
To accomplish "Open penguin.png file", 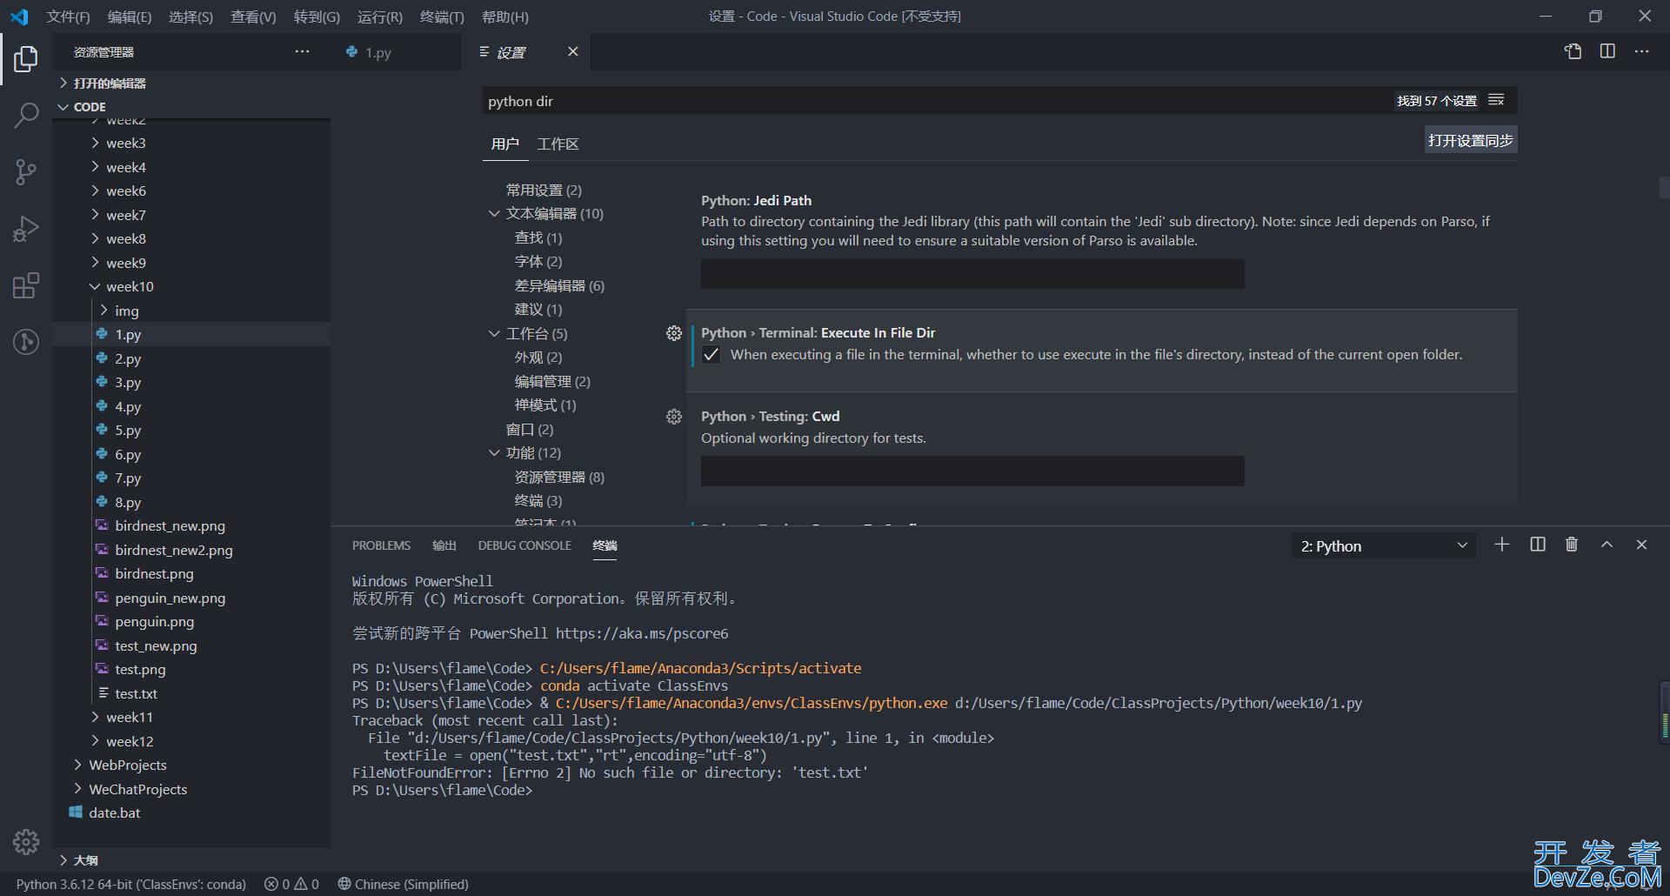I will [x=154, y=622].
